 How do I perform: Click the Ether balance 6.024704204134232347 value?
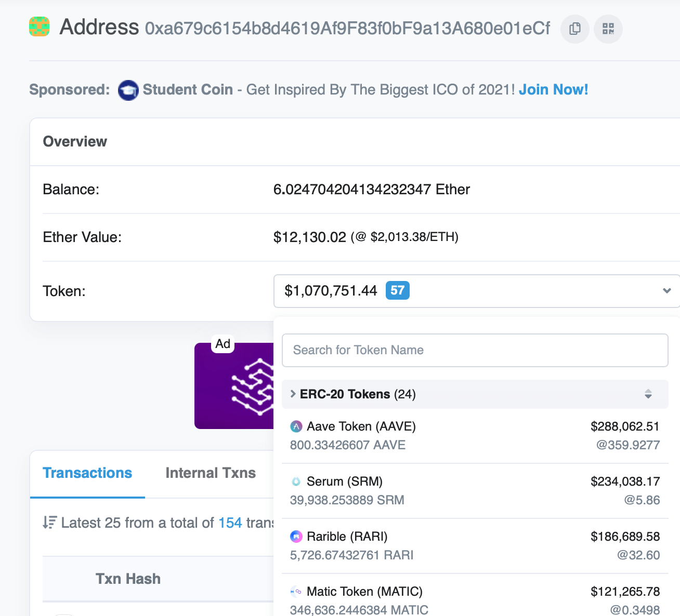point(372,189)
